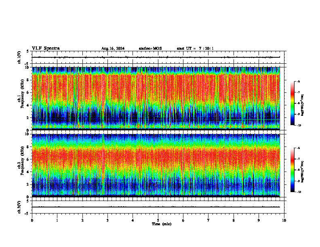Click the ch.1 frequency tick label "4"
This screenshot has width=320, height=247.
(x=28, y=105)
